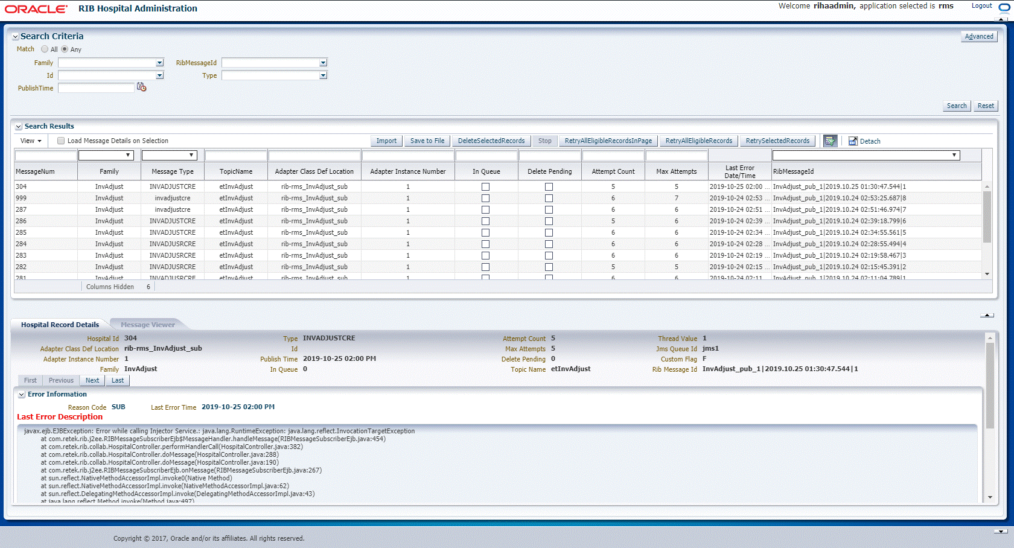This screenshot has width=1014, height=548.
Task: Select the row with MessageNum 999
Action: (498, 198)
